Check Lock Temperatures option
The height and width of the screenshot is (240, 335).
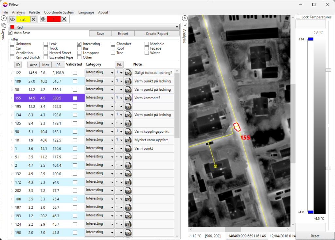pos(298,17)
